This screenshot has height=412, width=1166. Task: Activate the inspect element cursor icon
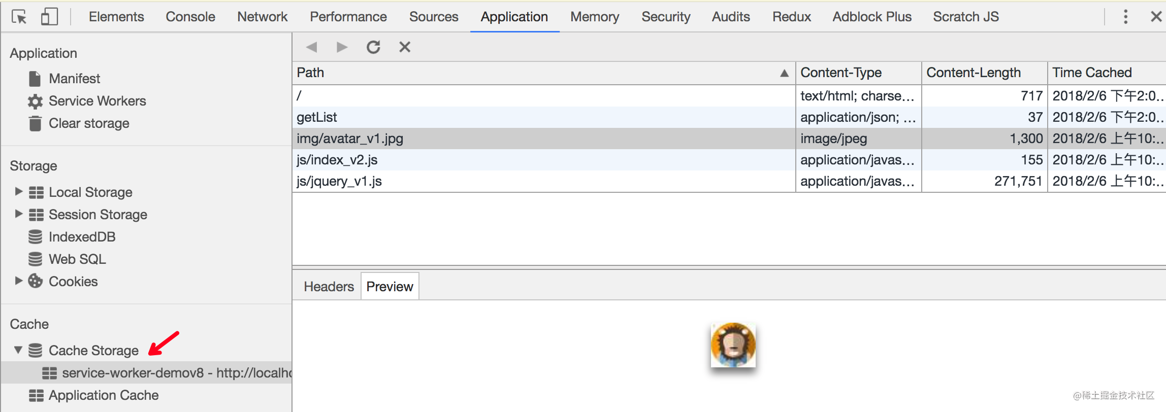tap(19, 17)
